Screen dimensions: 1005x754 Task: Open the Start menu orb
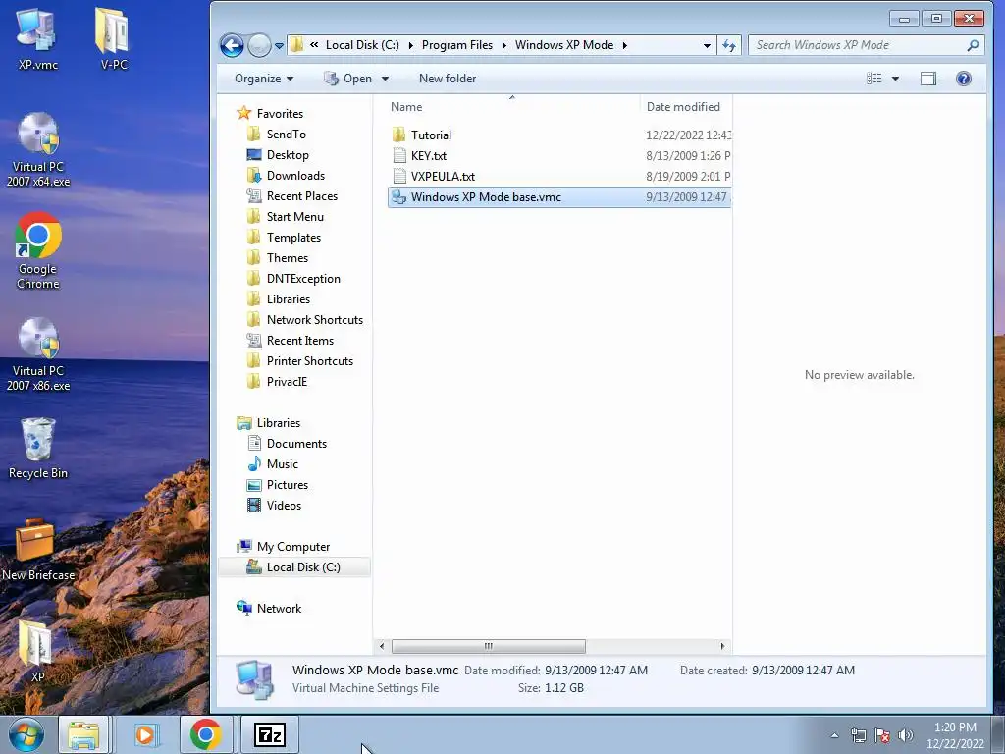click(x=26, y=735)
